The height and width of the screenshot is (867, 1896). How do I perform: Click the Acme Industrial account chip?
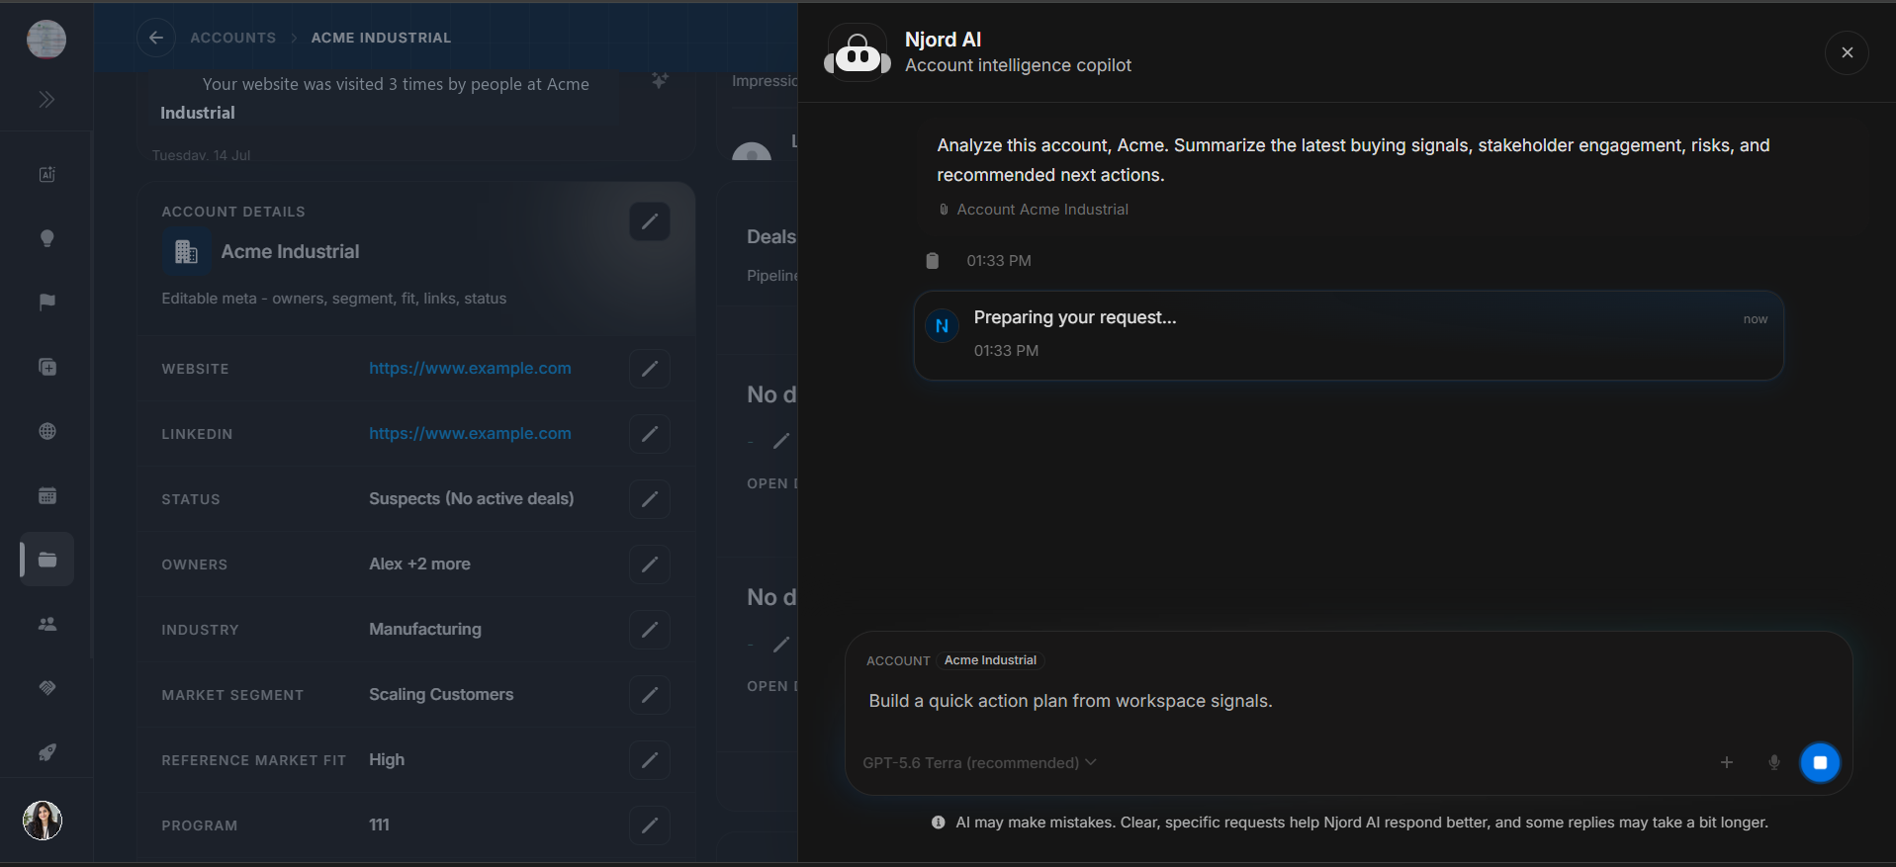(x=990, y=660)
